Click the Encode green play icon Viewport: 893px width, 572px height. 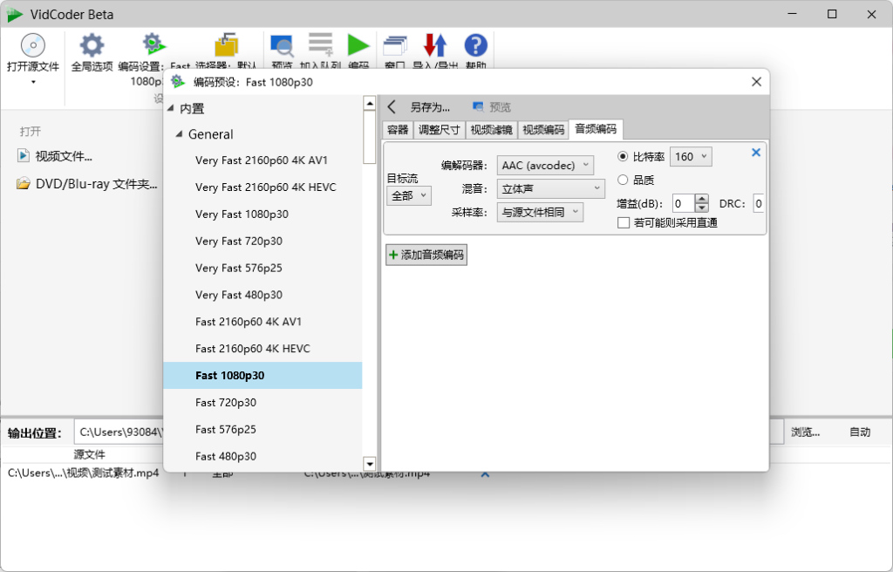(358, 45)
